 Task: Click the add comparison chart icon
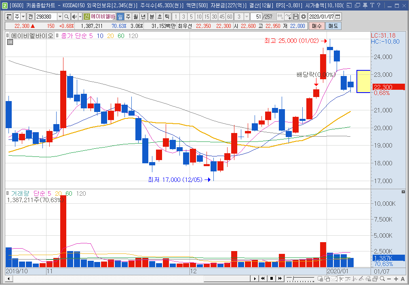tap(280, 17)
